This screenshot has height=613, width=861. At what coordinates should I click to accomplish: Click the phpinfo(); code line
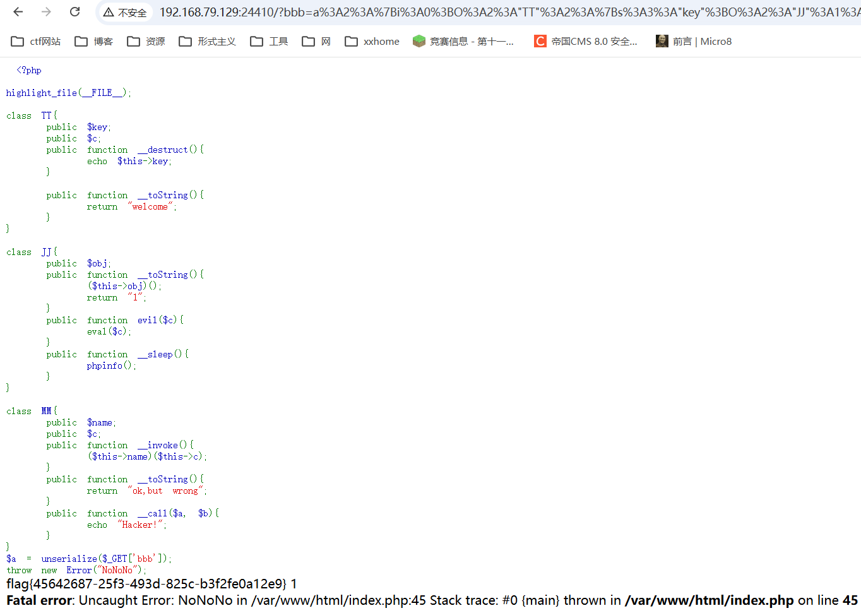[x=112, y=366]
